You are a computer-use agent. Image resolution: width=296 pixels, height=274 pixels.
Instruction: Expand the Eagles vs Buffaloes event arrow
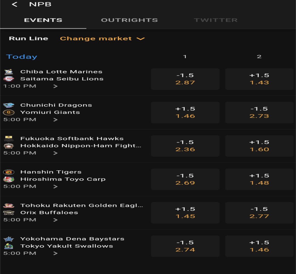(x=55, y=220)
